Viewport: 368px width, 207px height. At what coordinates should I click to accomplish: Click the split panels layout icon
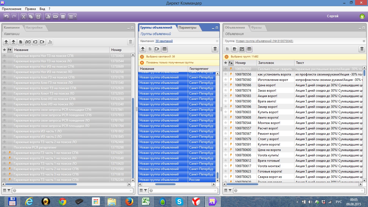pyautogui.click(x=71, y=17)
